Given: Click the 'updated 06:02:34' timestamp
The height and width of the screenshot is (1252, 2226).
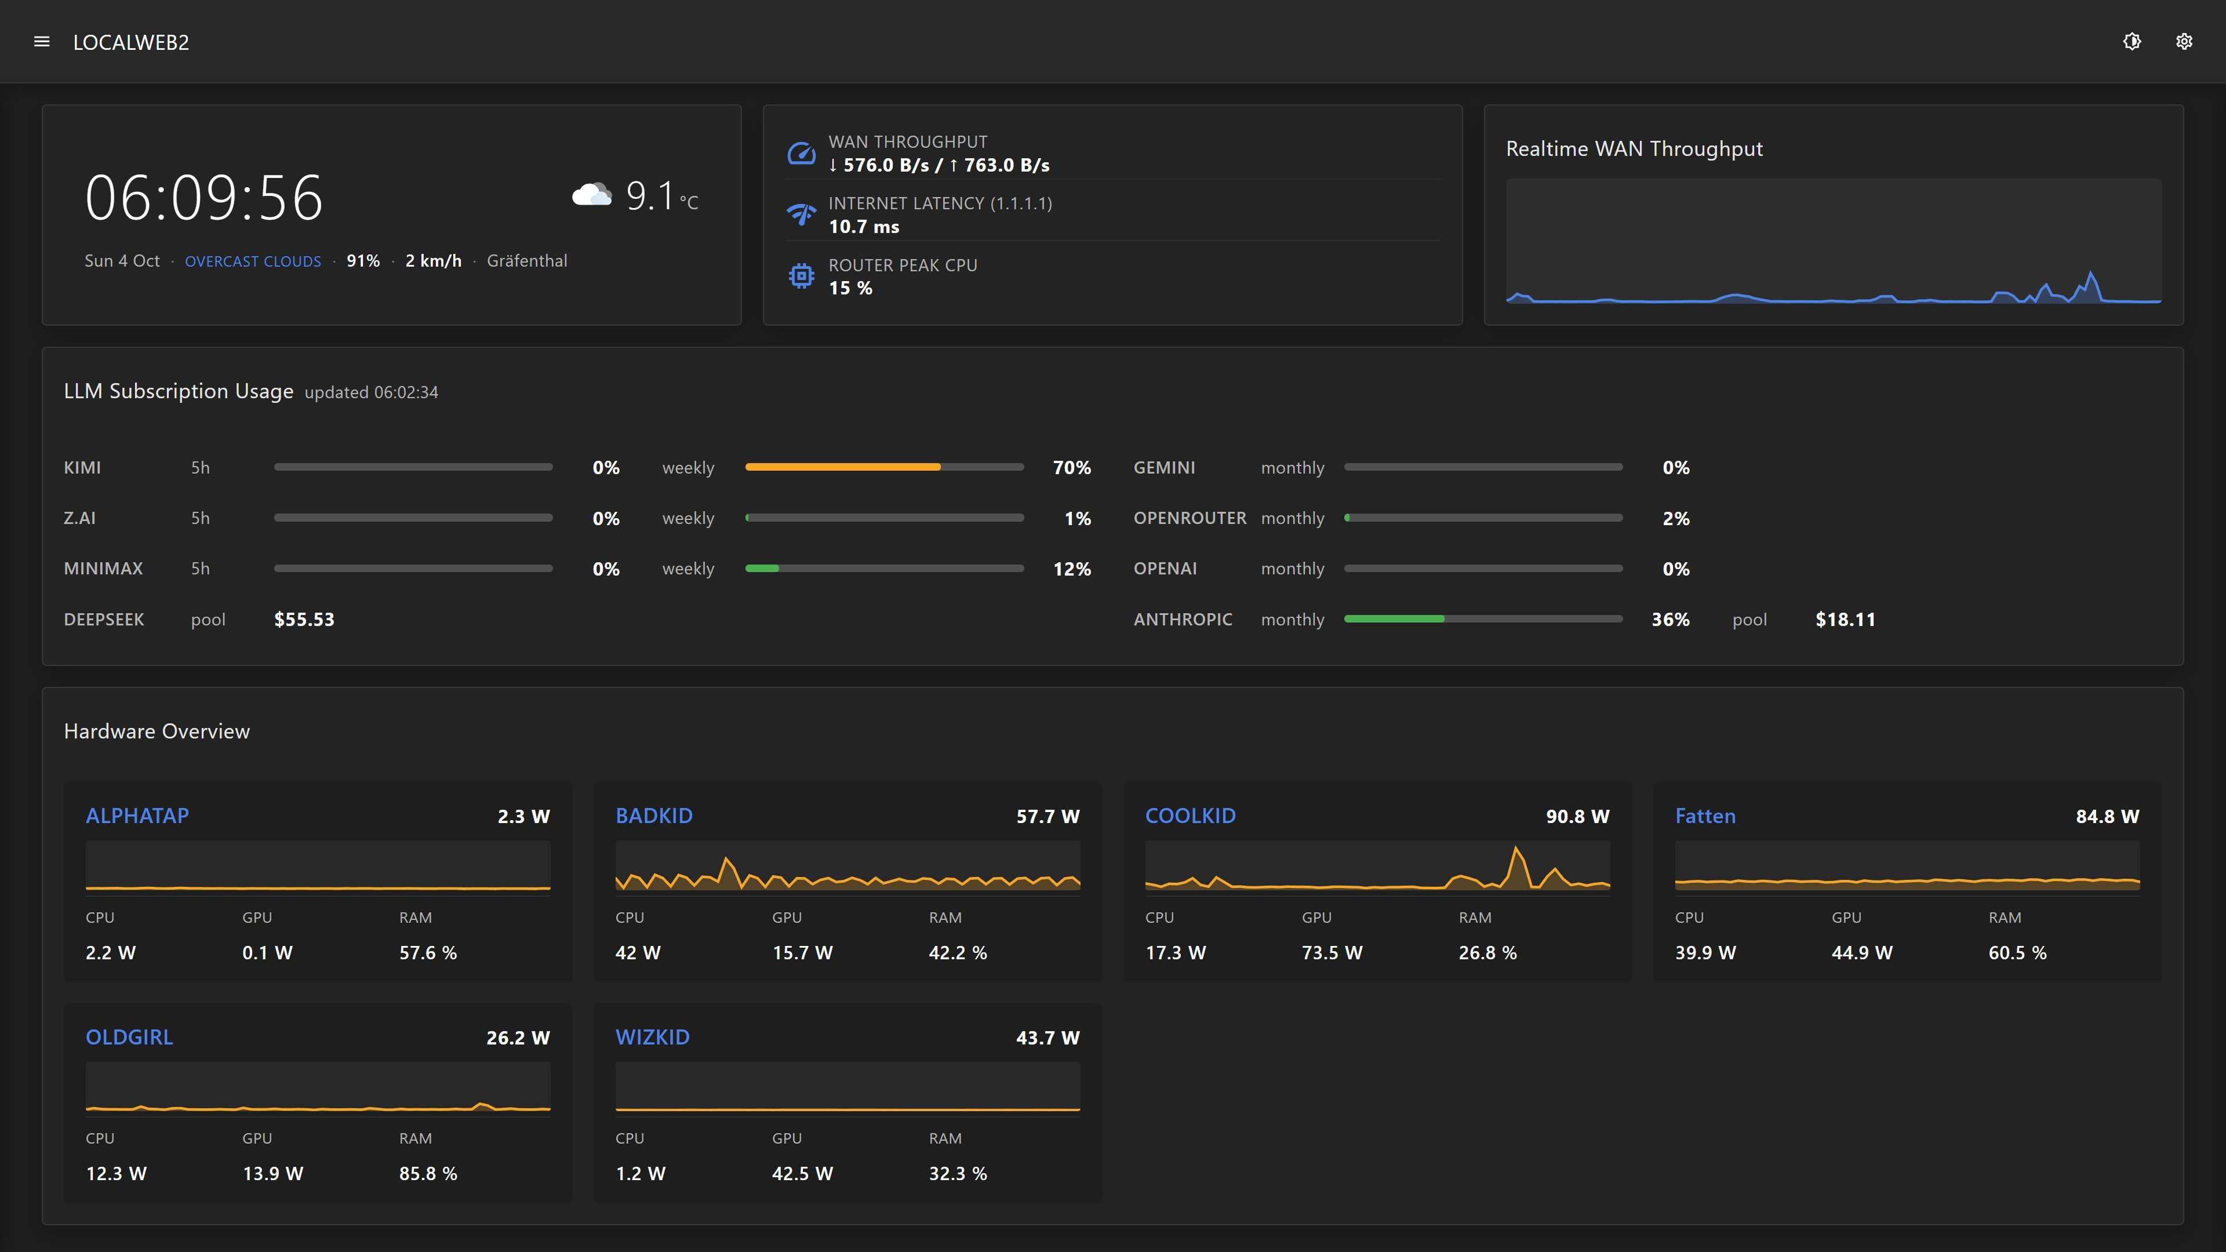Looking at the screenshot, I should coord(372,392).
